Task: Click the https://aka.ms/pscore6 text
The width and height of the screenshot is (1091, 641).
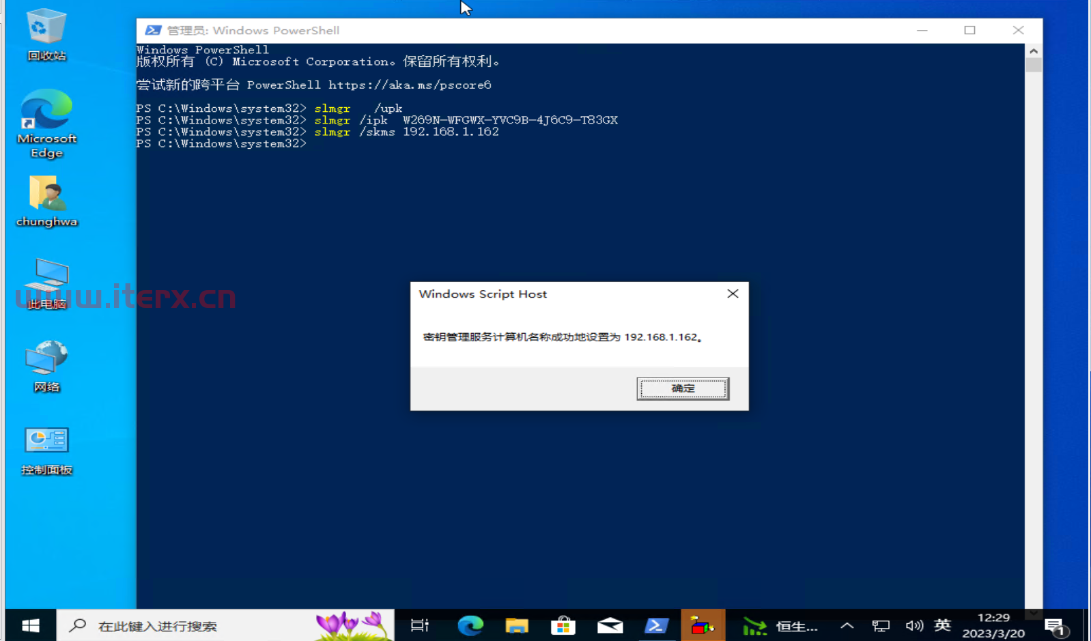Action: (x=410, y=85)
